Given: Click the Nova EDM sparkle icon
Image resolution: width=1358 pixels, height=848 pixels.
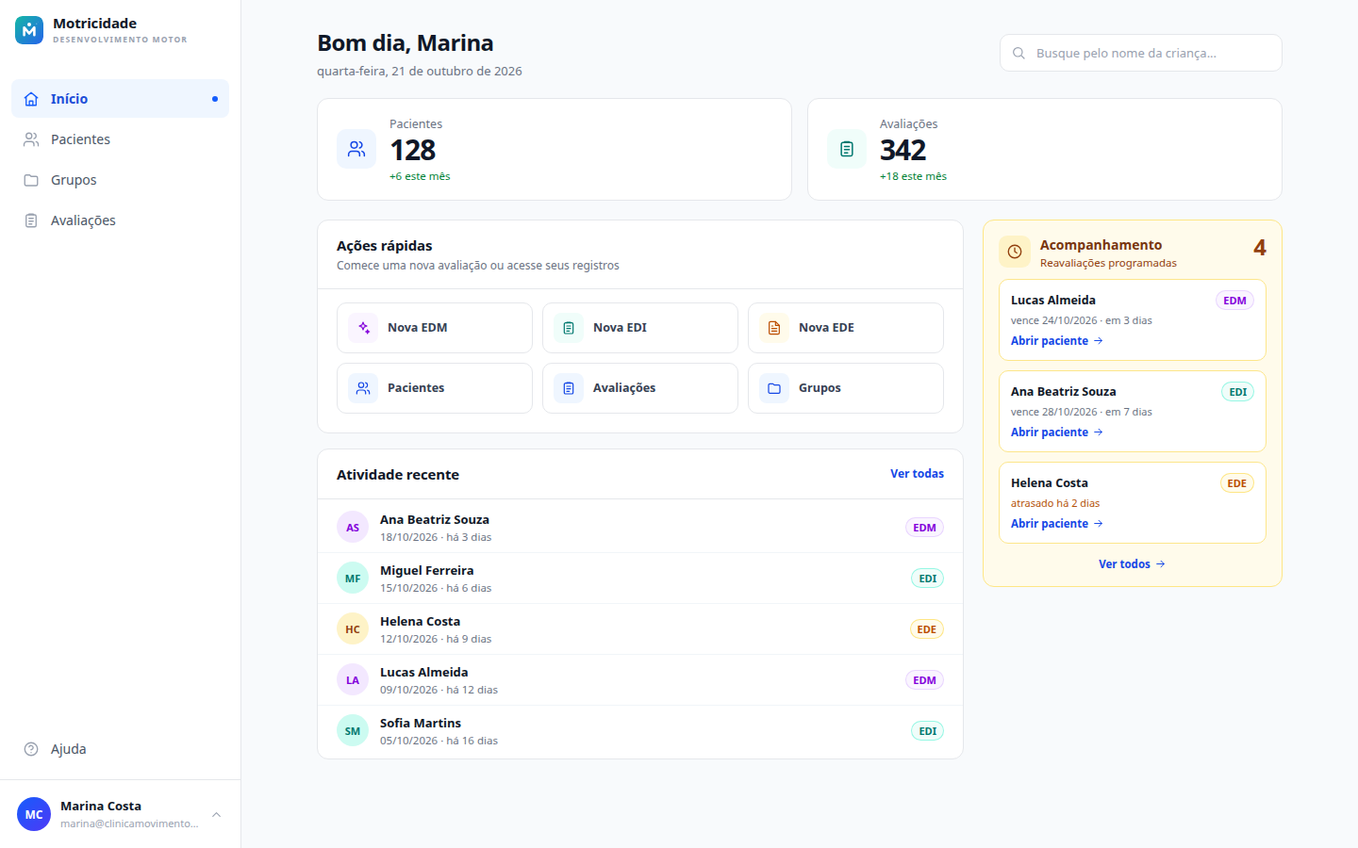Looking at the screenshot, I should click(363, 328).
